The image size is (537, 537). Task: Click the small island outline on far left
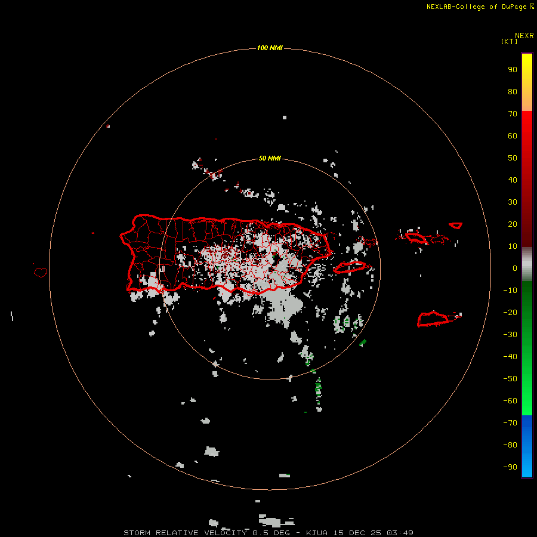(x=41, y=272)
